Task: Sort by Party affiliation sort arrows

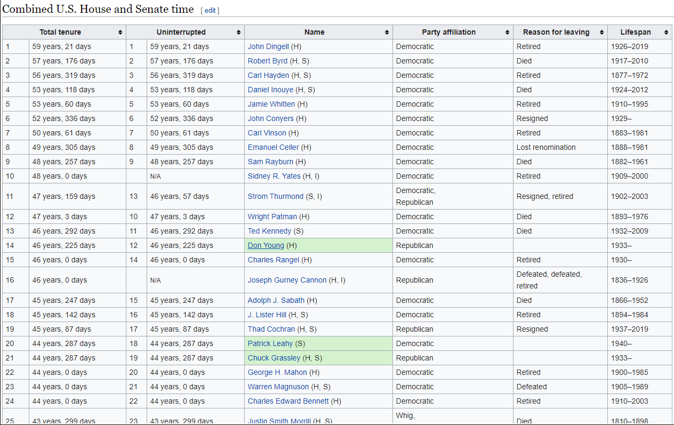Action: coord(507,32)
